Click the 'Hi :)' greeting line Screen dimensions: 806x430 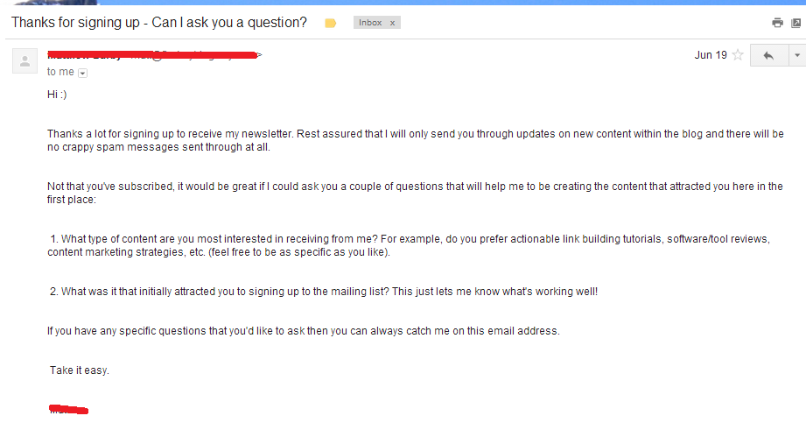(58, 94)
